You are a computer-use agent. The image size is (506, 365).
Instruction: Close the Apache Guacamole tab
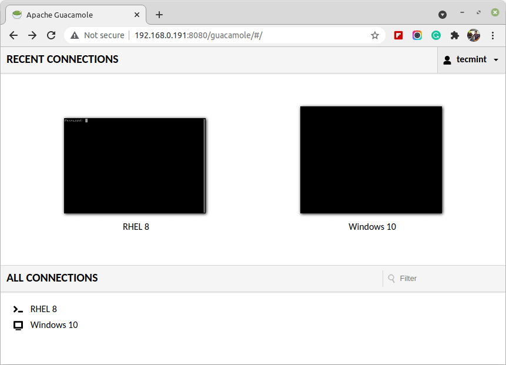pos(137,15)
